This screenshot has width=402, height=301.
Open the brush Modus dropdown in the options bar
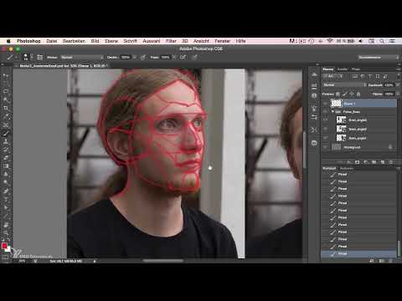click(x=82, y=57)
